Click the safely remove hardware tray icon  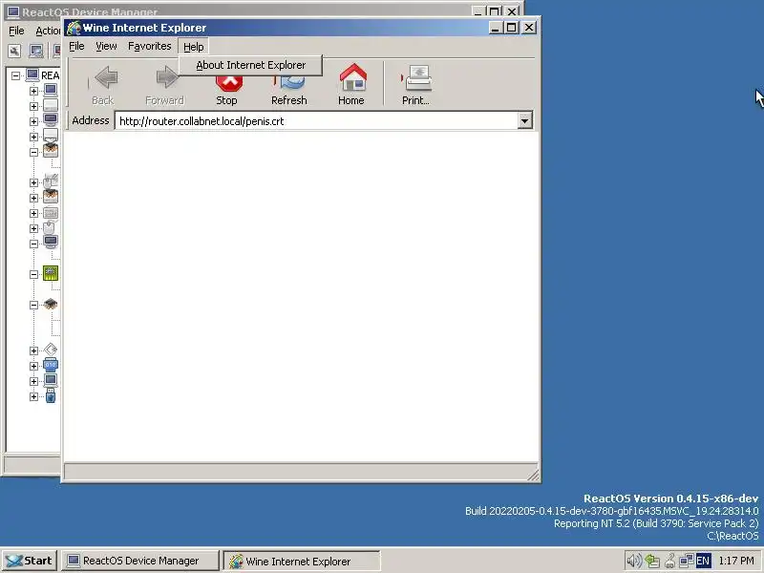click(x=652, y=561)
